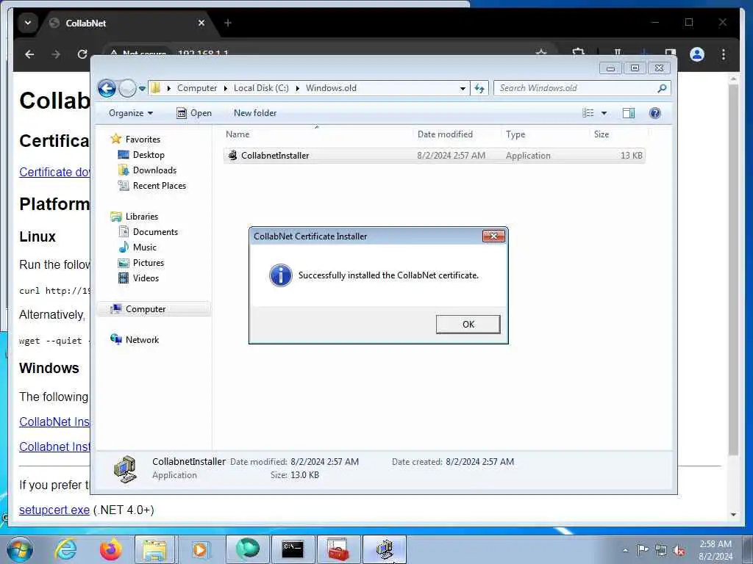Open the Documents library
Viewport: 753px width, 564px height.
155,232
